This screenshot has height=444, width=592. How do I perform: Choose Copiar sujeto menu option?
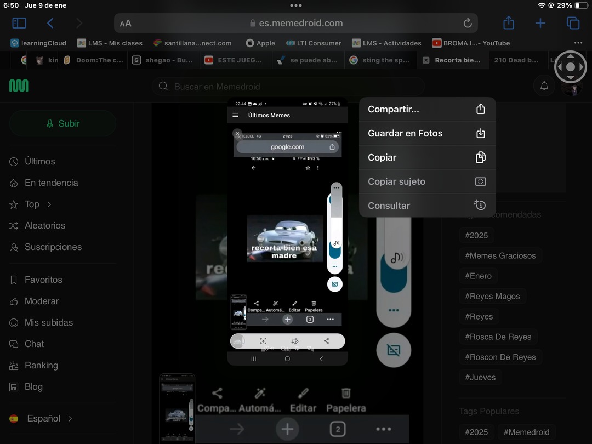coord(428,181)
